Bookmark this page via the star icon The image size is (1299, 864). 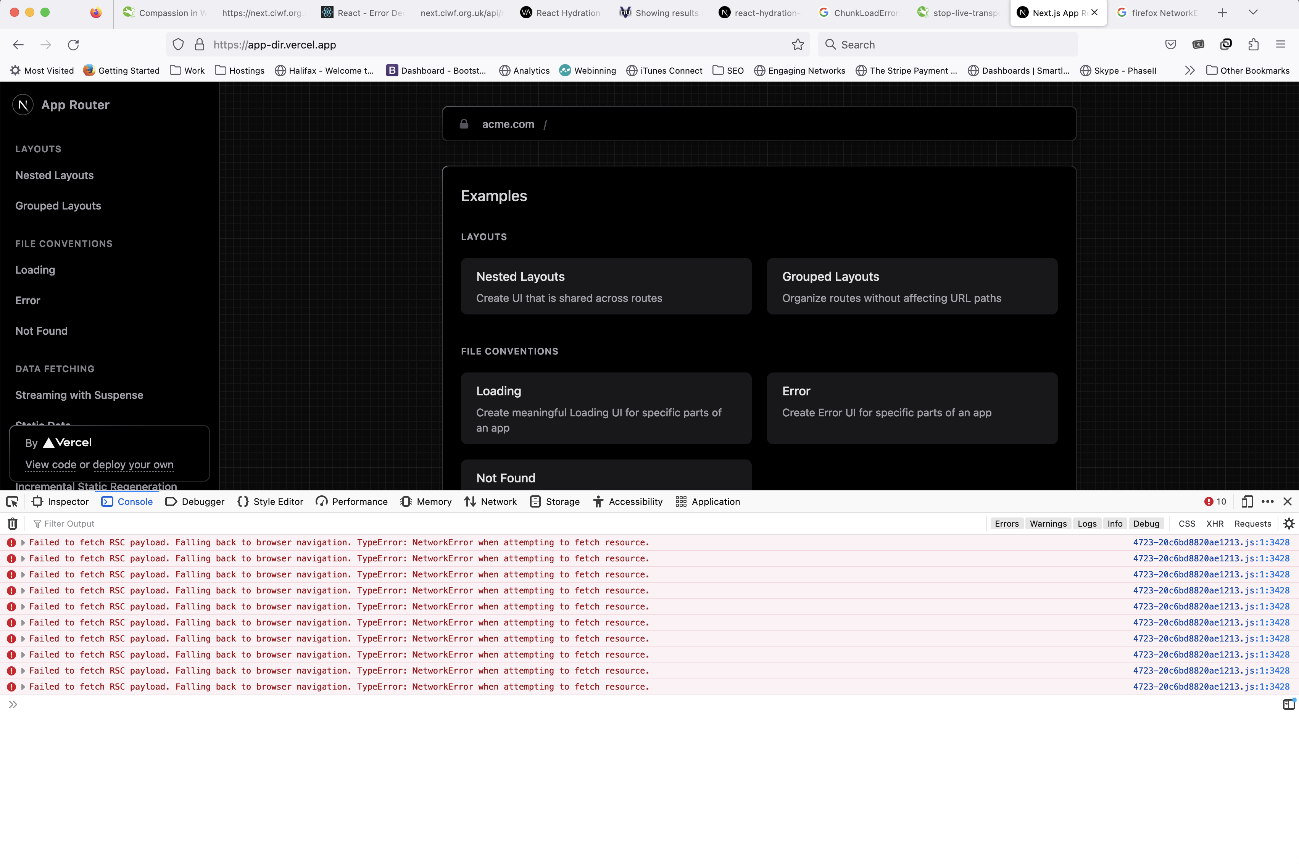pyautogui.click(x=797, y=45)
